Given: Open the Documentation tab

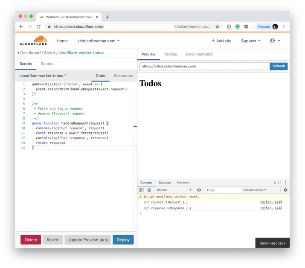Looking at the screenshot, I should point(200,54).
